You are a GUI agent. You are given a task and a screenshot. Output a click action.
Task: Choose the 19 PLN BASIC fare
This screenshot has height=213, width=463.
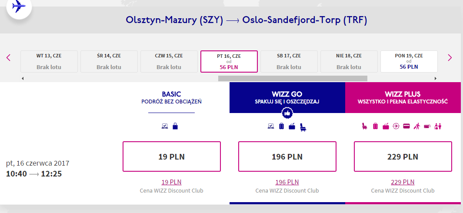(172, 156)
